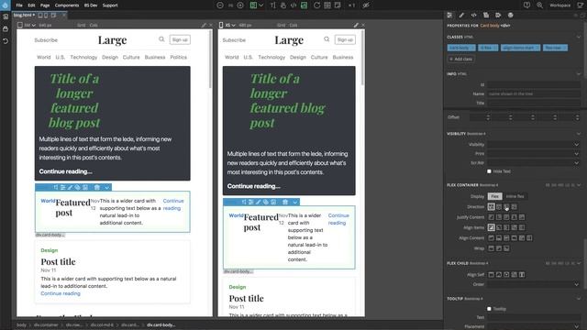Click the card-body class tag
Screen dimensions: 587x330
(x=461, y=48)
